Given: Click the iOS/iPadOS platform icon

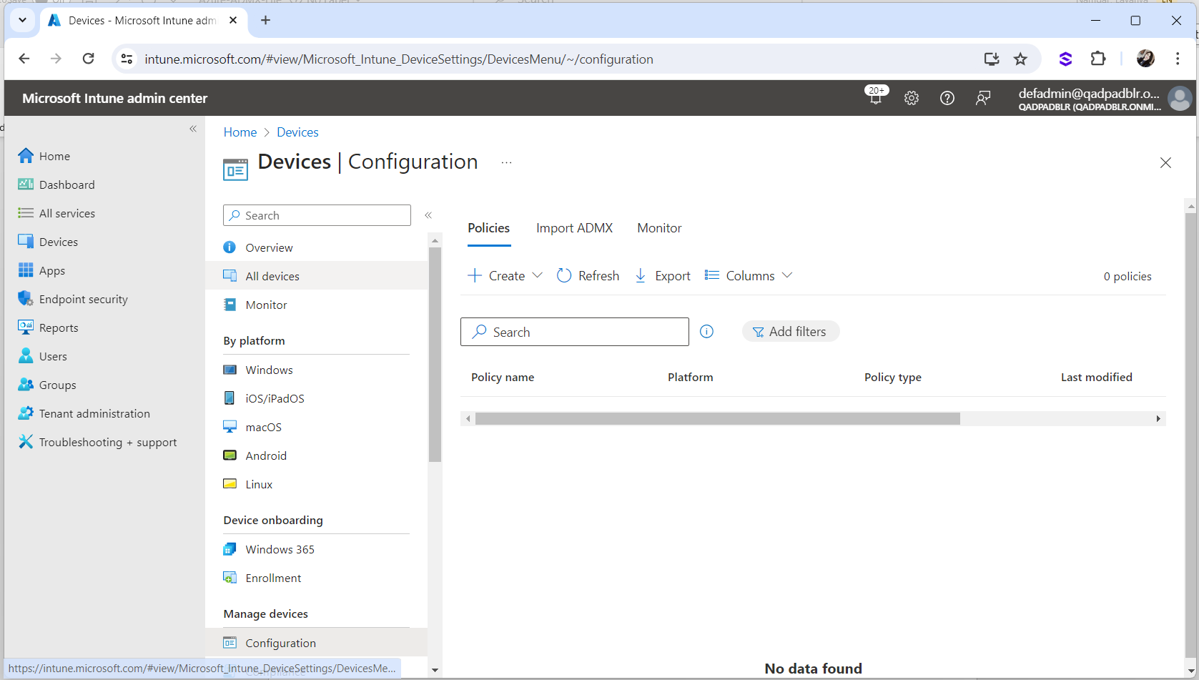Looking at the screenshot, I should pos(230,398).
